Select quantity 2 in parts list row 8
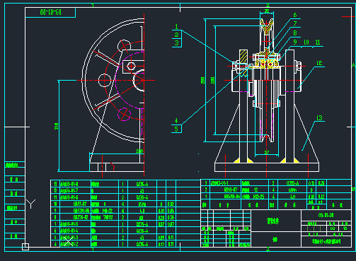This screenshot has width=356, height=261. [x=122, y=217]
